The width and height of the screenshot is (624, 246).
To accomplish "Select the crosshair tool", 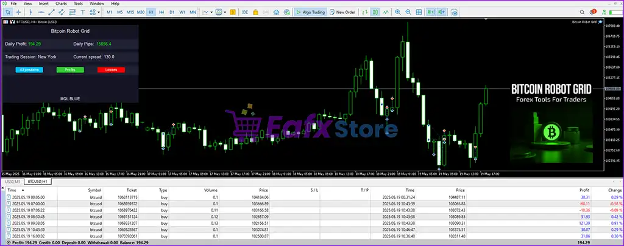I will [18, 12].
